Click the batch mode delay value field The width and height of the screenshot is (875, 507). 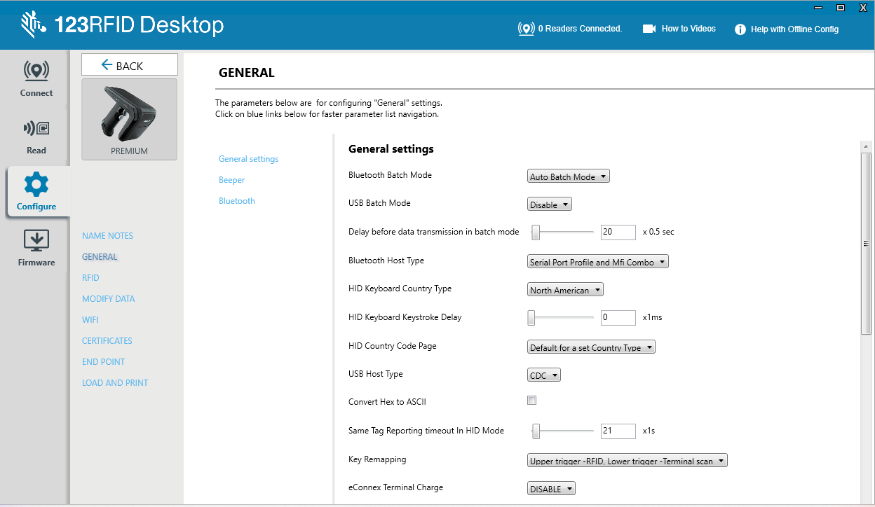pyautogui.click(x=618, y=232)
